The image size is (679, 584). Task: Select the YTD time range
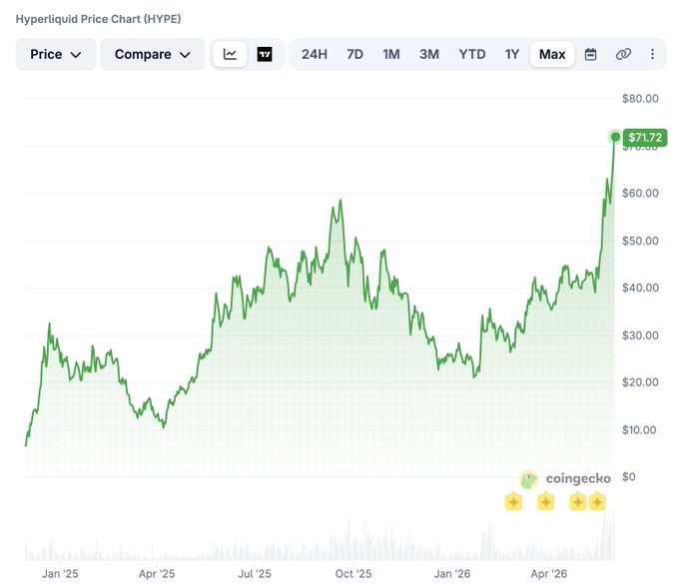point(472,54)
